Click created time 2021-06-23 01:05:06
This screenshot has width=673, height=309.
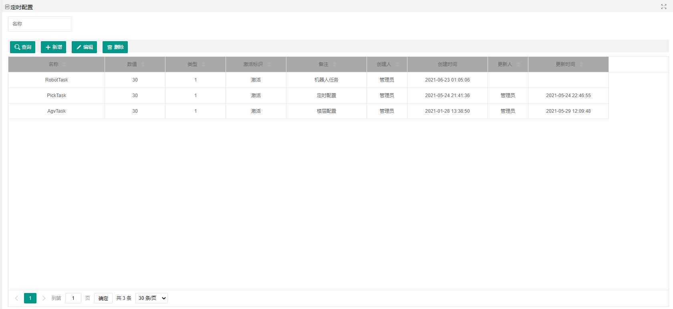tap(447, 80)
